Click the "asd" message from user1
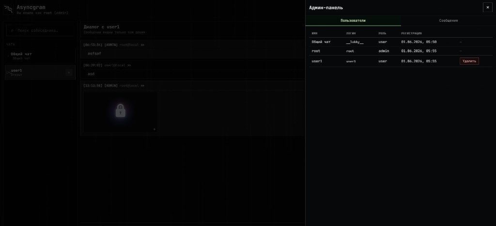This screenshot has height=226, width=496. (91, 74)
